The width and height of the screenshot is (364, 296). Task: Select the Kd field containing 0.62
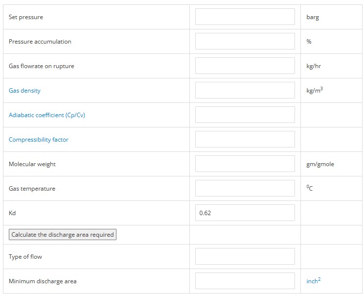coord(245,213)
